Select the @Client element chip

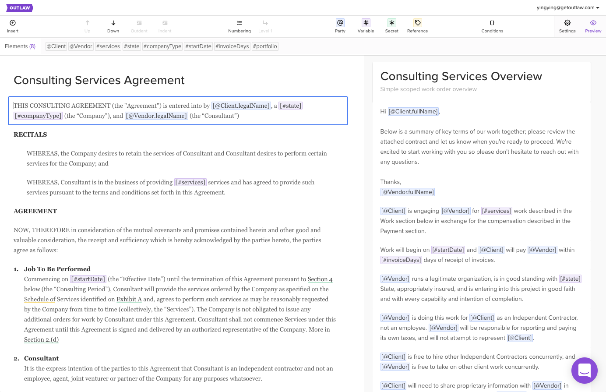tap(56, 46)
